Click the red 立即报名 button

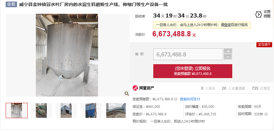click(x=193, y=71)
